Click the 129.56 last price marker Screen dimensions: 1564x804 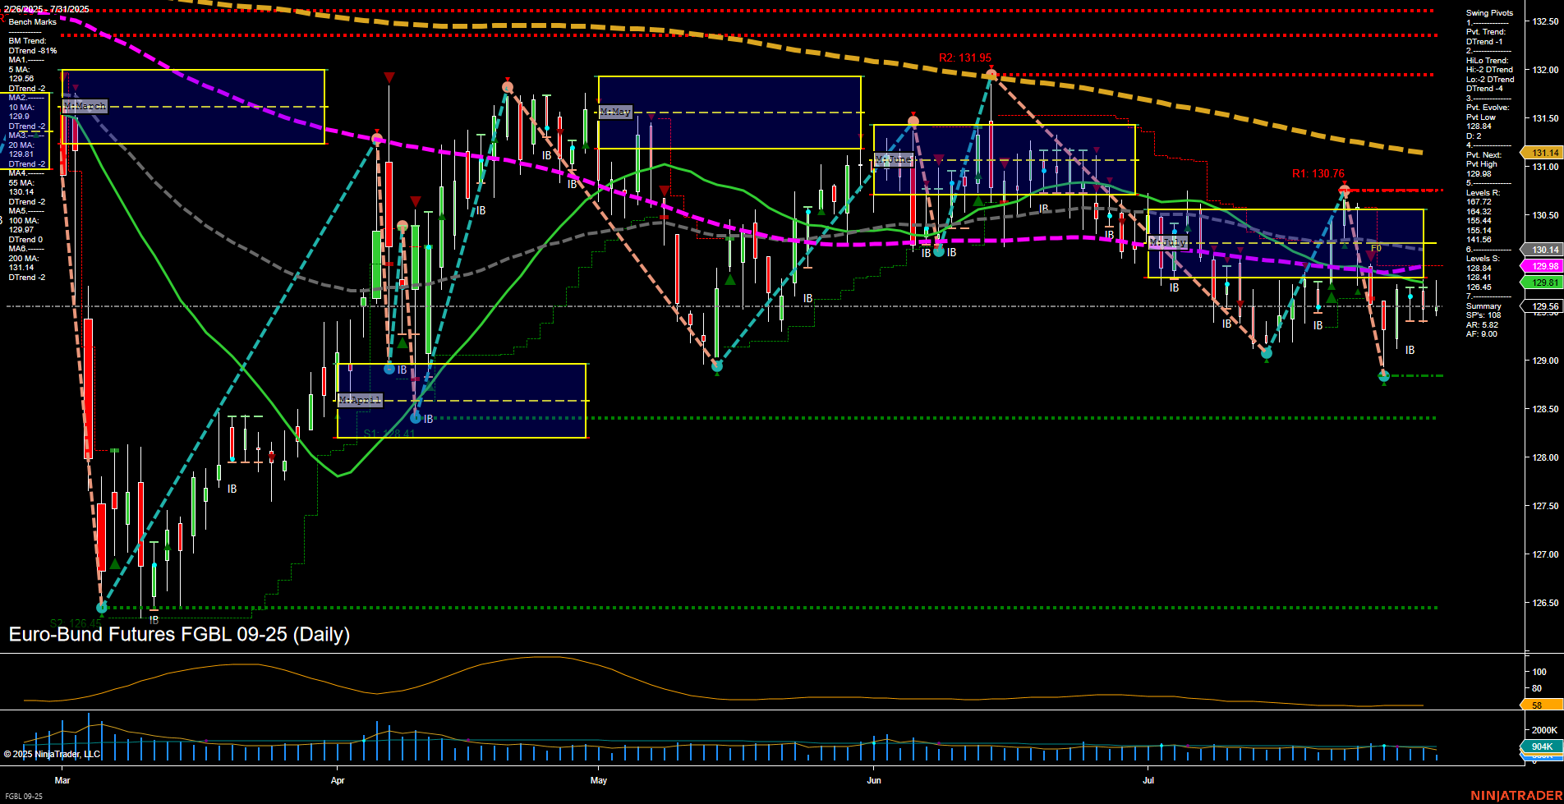point(1542,306)
